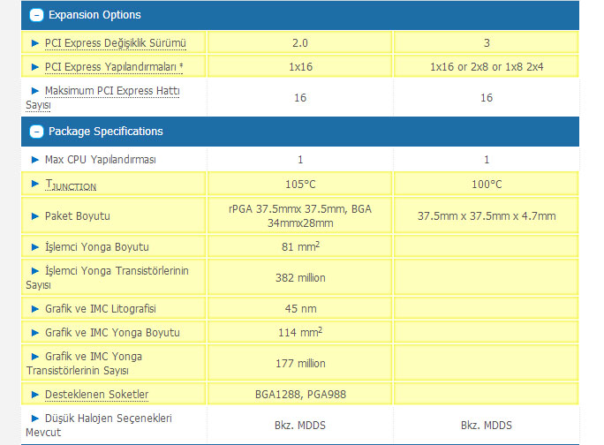Expand the Max CPU Yapılandırması row arrow
604x445 pixels.
coord(35,160)
